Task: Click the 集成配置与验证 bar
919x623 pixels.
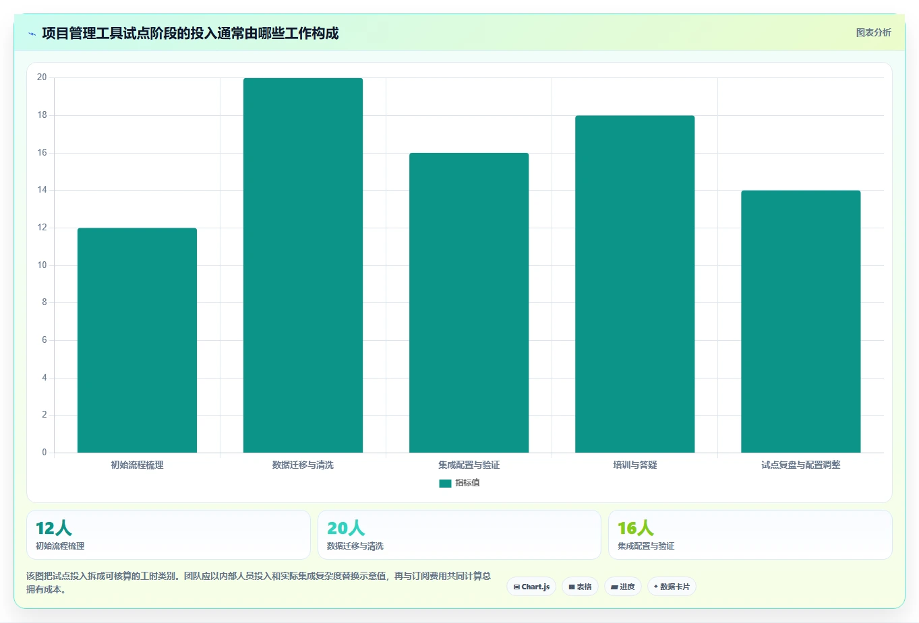Action: coord(469,303)
